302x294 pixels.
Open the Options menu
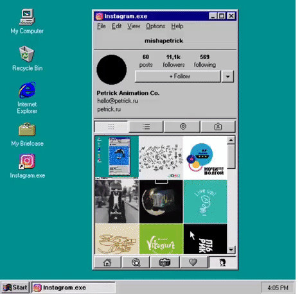[155, 26]
